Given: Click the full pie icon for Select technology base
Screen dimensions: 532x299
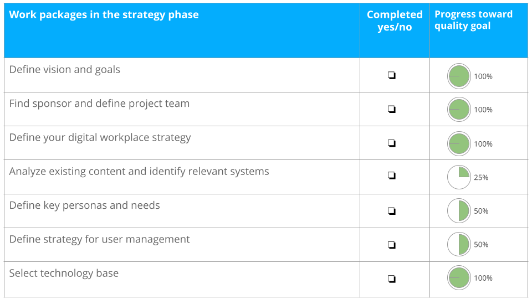Looking at the screenshot, I should (x=459, y=278).
